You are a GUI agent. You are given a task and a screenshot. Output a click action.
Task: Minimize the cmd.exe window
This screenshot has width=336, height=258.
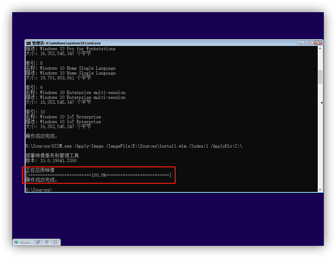pyautogui.click(x=301, y=43)
